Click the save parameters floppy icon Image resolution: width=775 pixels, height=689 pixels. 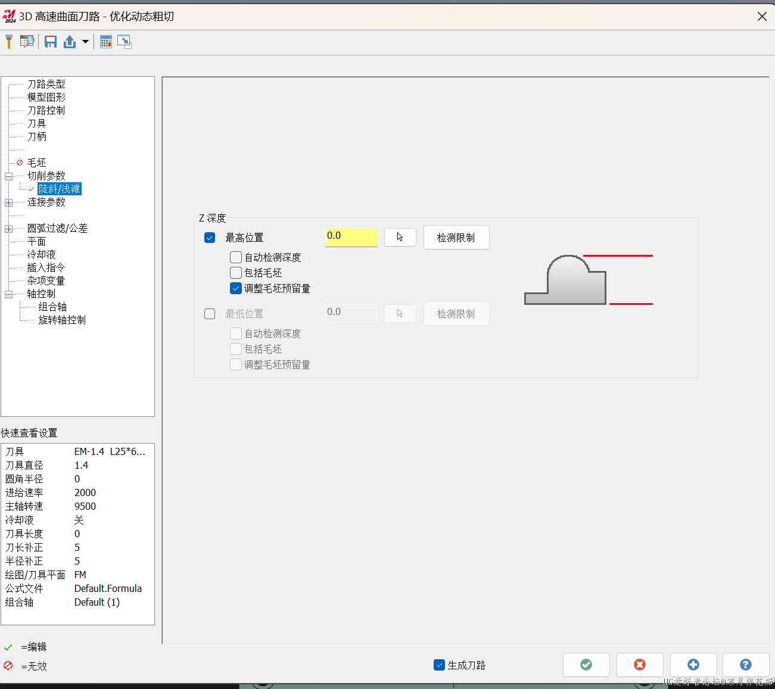click(51, 42)
